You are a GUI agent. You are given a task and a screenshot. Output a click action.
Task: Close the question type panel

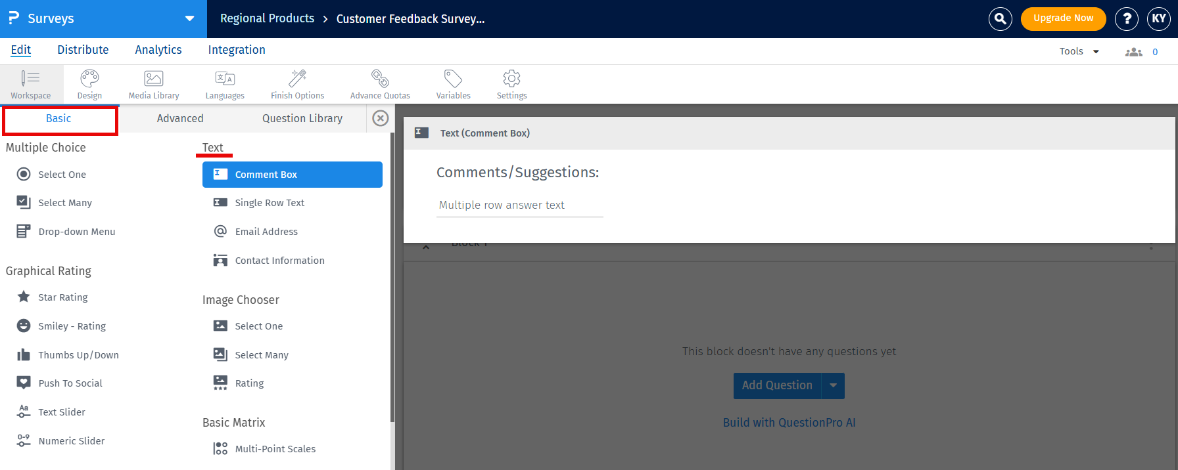(380, 118)
